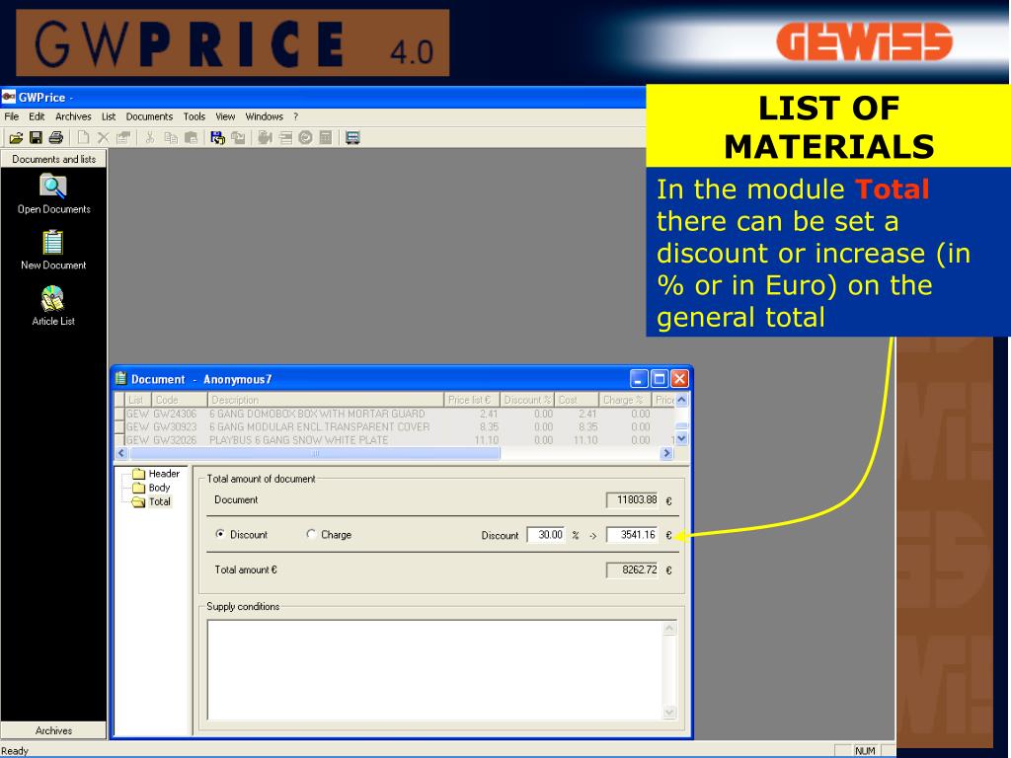Click the greyed properties icon after Delete

pyautogui.click(x=123, y=137)
